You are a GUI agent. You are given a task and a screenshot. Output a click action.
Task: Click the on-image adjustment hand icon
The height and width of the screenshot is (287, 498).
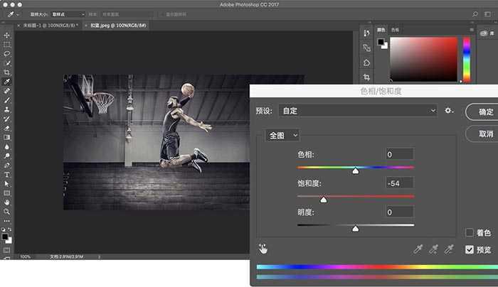click(263, 249)
